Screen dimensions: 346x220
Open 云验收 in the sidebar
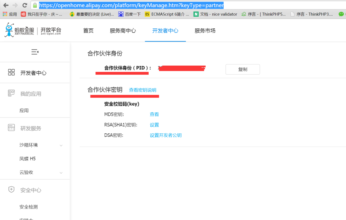[x=26, y=172]
